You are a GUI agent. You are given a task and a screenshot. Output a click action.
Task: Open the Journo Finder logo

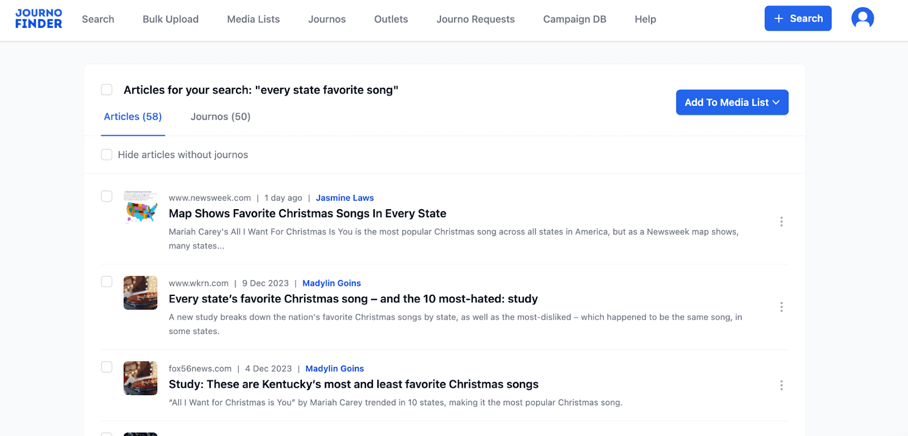pyautogui.click(x=38, y=19)
